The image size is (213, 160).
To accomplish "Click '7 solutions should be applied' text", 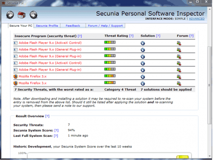I will tap(166, 89).
